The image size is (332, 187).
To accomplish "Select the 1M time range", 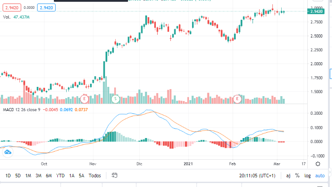I will tap(28, 176).
